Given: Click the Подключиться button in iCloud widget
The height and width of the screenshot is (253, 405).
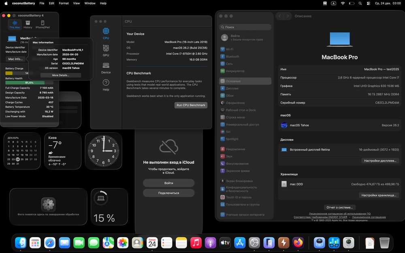Looking at the screenshot, I should coord(168,193).
